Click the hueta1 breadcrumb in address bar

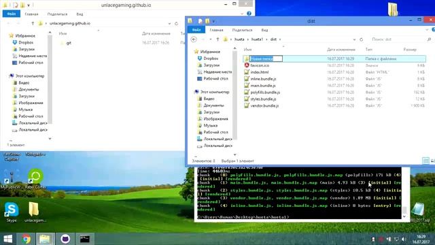257,39
